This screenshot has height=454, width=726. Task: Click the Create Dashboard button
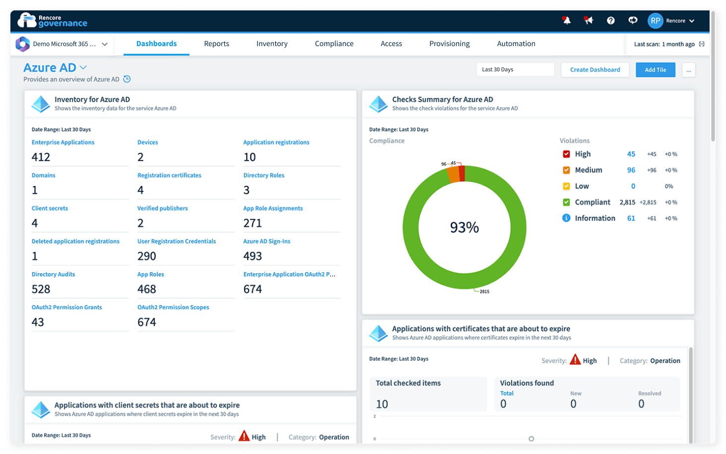click(x=595, y=70)
